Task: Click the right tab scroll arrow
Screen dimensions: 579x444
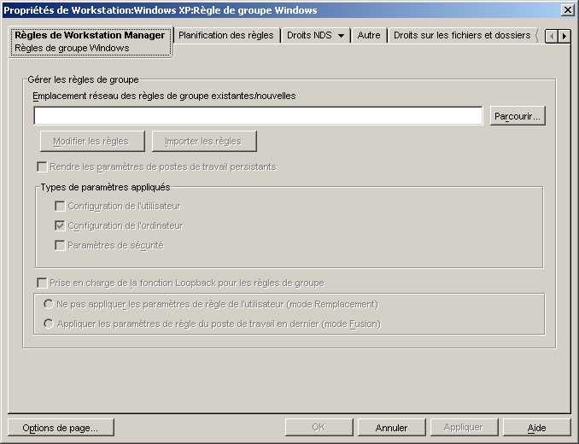Action: point(564,36)
